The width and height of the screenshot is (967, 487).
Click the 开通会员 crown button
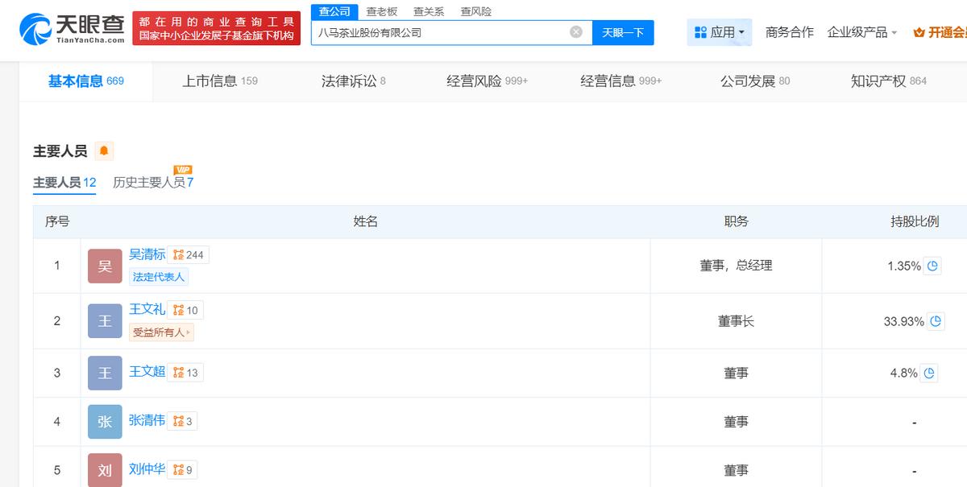[x=940, y=32]
